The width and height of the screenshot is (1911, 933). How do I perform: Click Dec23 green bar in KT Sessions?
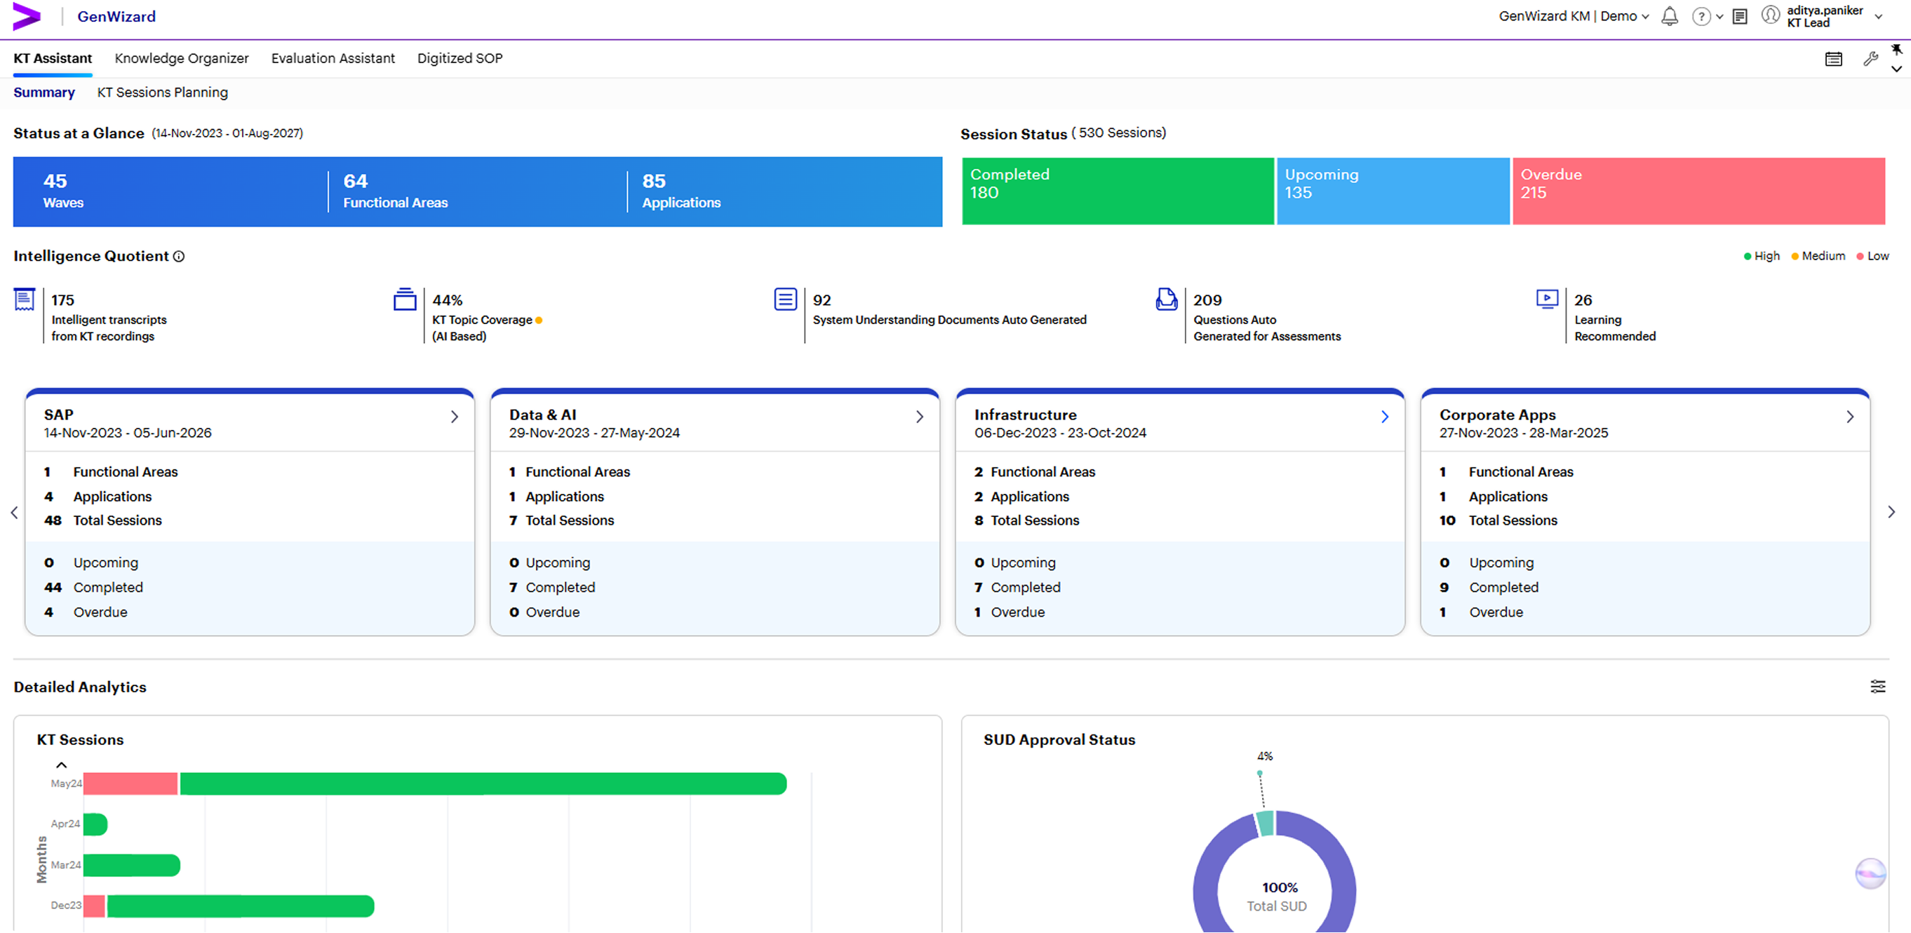click(241, 906)
